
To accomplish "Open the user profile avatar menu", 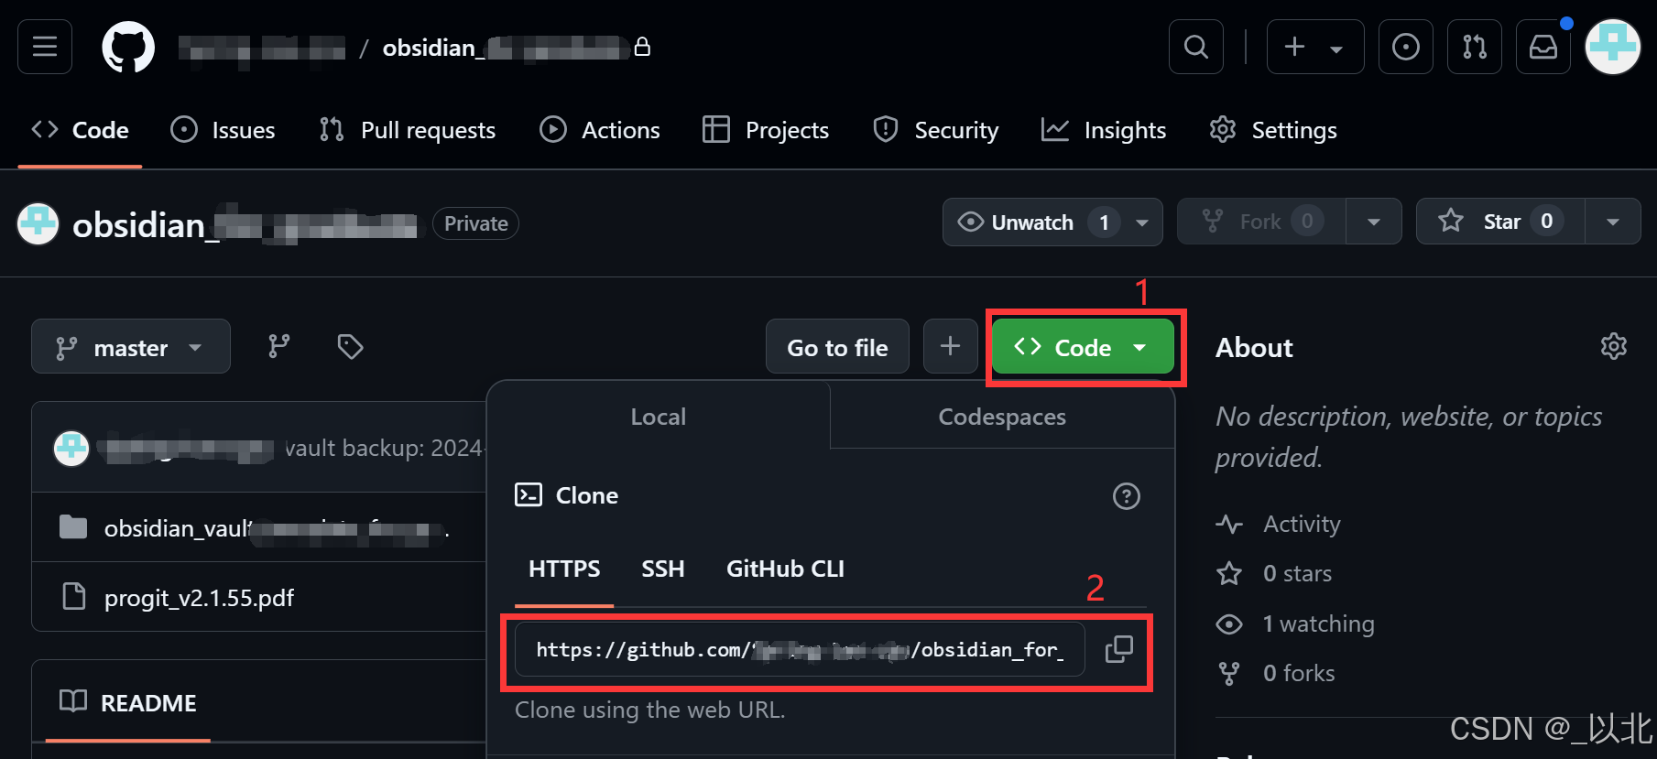I will [1613, 47].
